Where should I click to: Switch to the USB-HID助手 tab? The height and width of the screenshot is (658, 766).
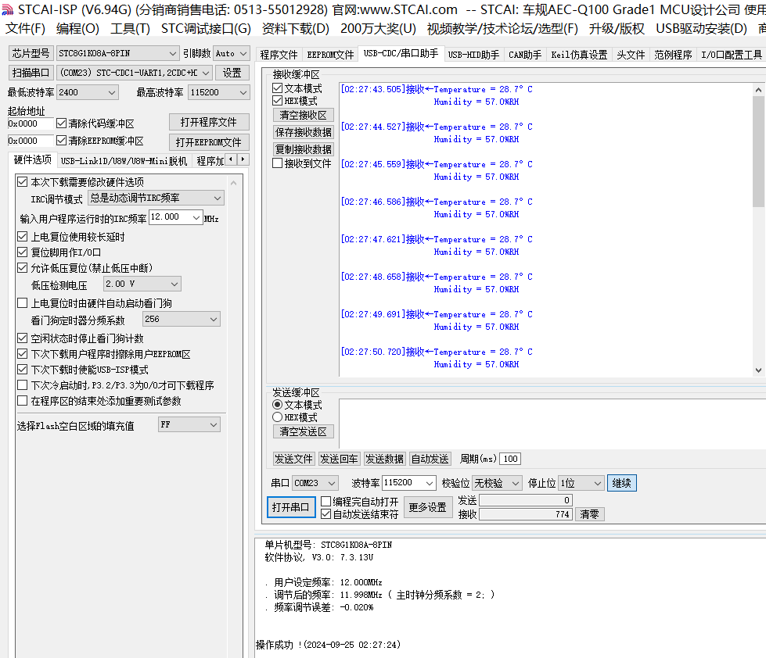tap(473, 55)
